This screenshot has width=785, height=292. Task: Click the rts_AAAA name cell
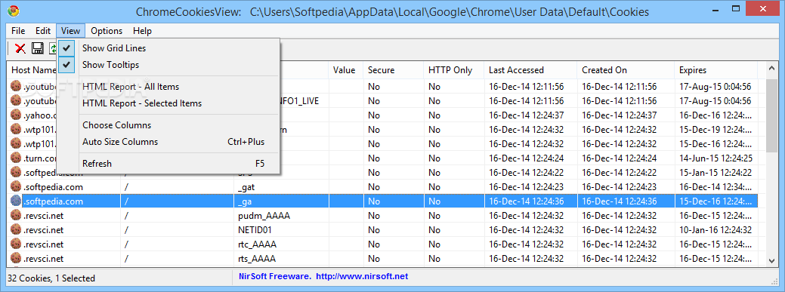257,259
